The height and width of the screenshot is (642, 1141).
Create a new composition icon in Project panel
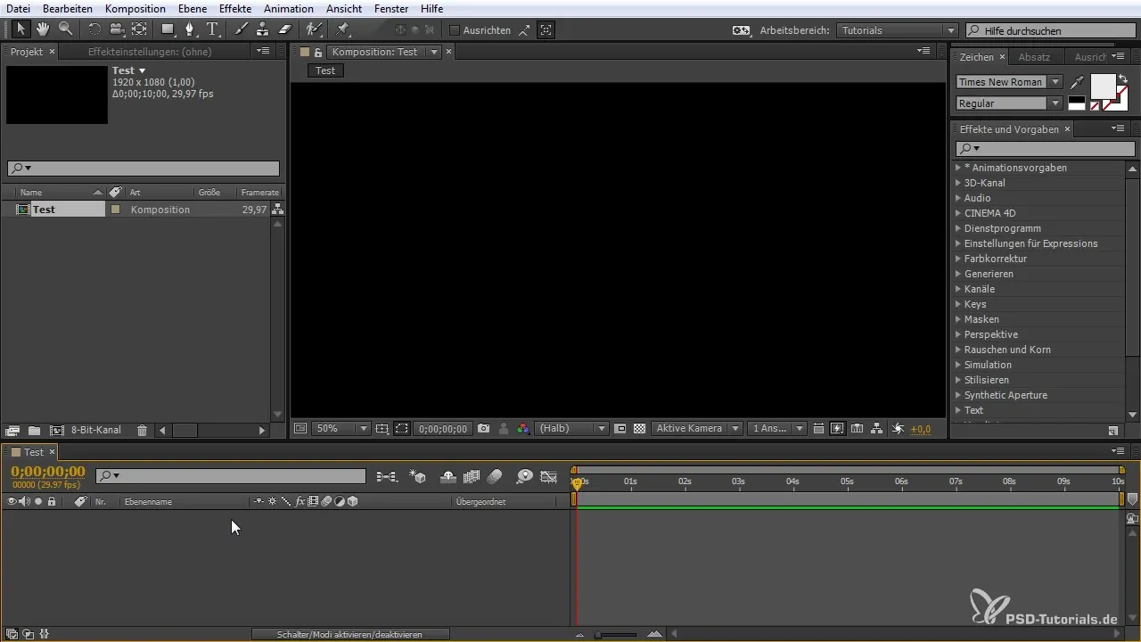pos(56,431)
